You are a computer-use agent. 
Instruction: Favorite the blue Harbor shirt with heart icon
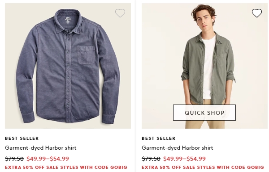click(120, 13)
